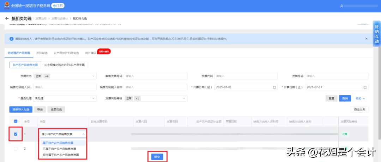Switch to the 待处理农产品发票 tab
Screen dimensions: 381x162
click(x=19, y=53)
